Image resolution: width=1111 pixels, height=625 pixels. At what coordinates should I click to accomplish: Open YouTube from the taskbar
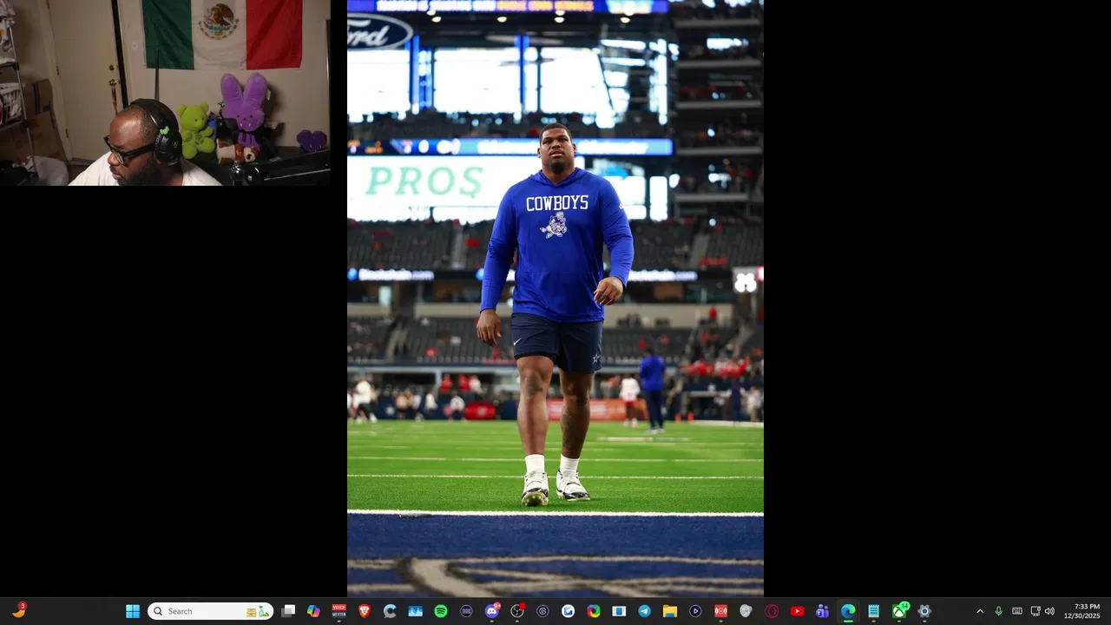point(797,611)
